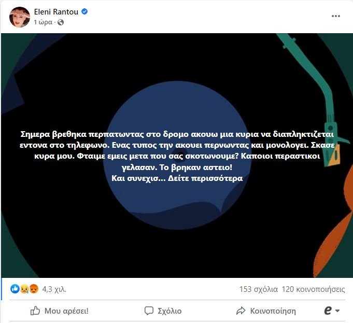
Task: Click the speech bubble comment icon
Action: pos(149,311)
